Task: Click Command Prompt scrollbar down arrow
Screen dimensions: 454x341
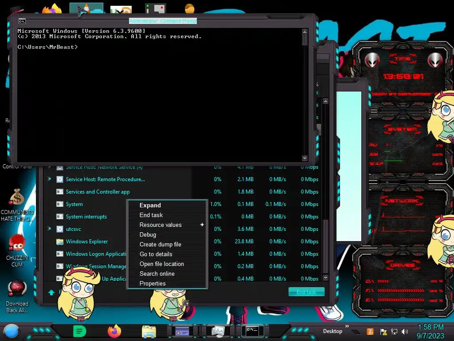Action: tap(305, 158)
